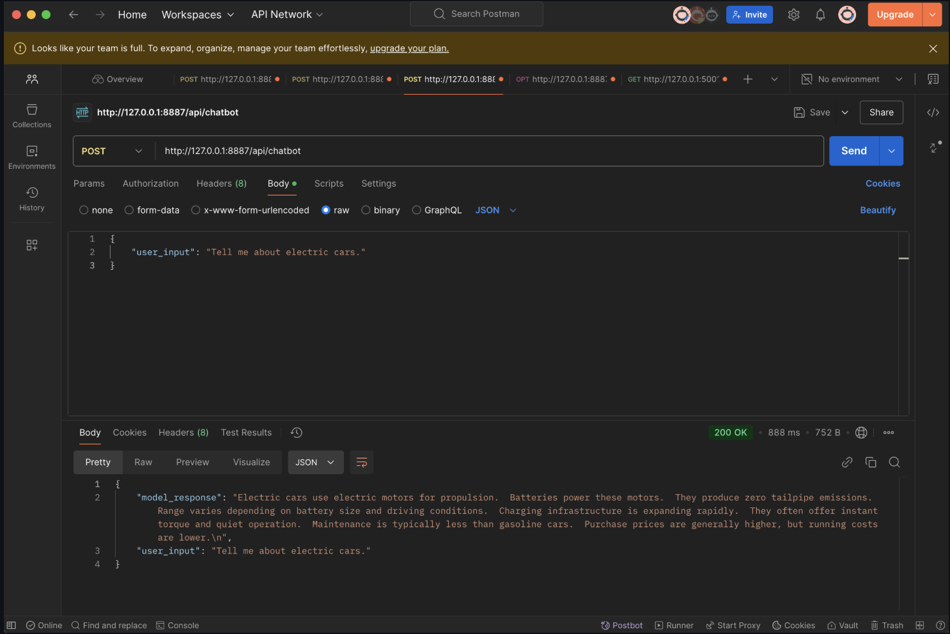The width and height of the screenshot is (950, 634).
Task: Open the POST method dropdown
Action: [x=112, y=151]
